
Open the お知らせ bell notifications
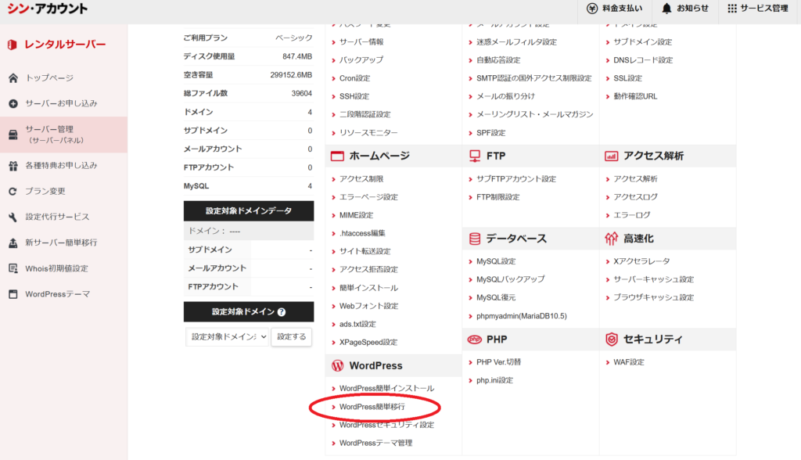[x=666, y=9]
